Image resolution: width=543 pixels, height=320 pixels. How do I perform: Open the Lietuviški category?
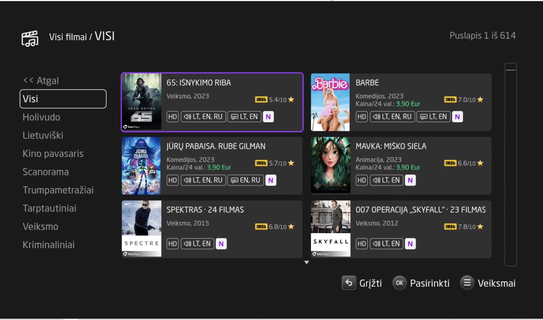click(x=43, y=135)
